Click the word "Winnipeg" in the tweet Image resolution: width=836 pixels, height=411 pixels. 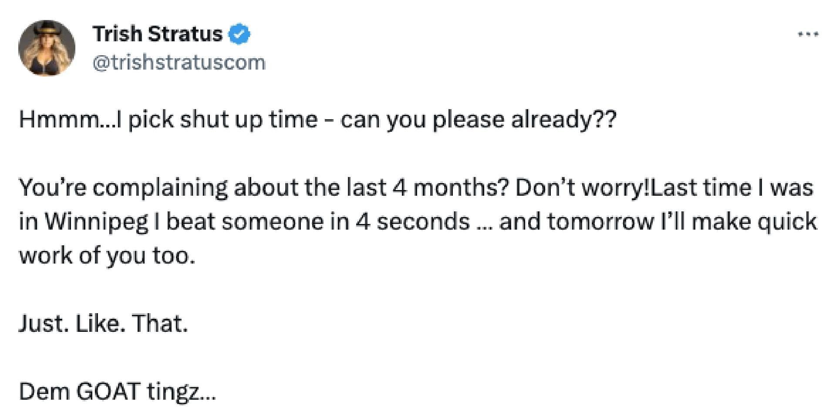96,222
